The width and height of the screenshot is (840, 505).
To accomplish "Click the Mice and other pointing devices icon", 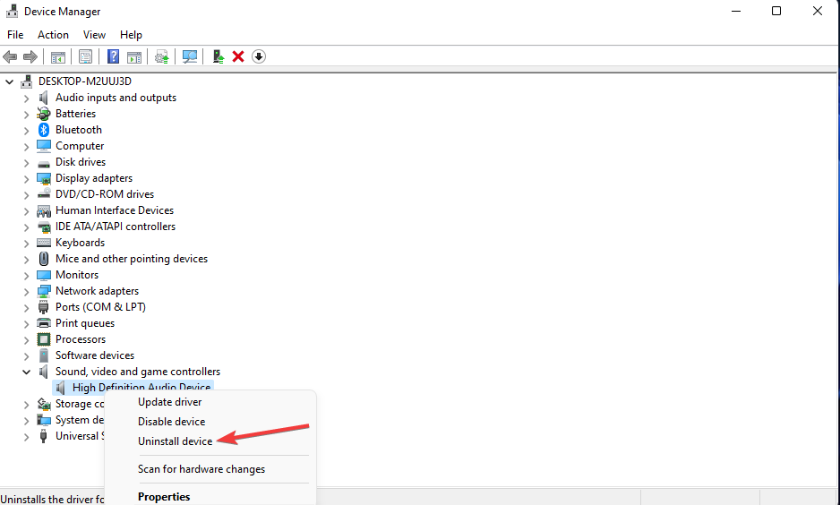I will [x=43, y=259].
